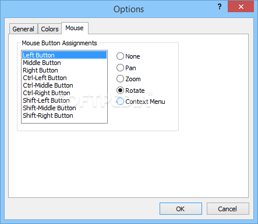Image resolution: width=258 pixels, height=224 pixels.
Task: Select Shift-Middle Button row
Action: pos(64,108)
